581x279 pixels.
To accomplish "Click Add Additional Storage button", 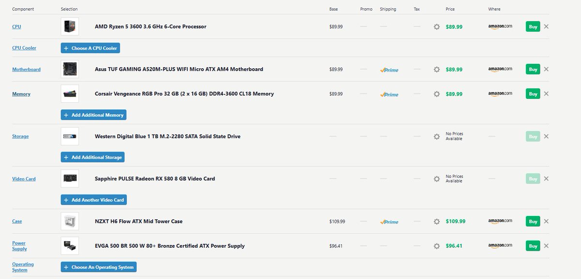I will pos(93,157).
